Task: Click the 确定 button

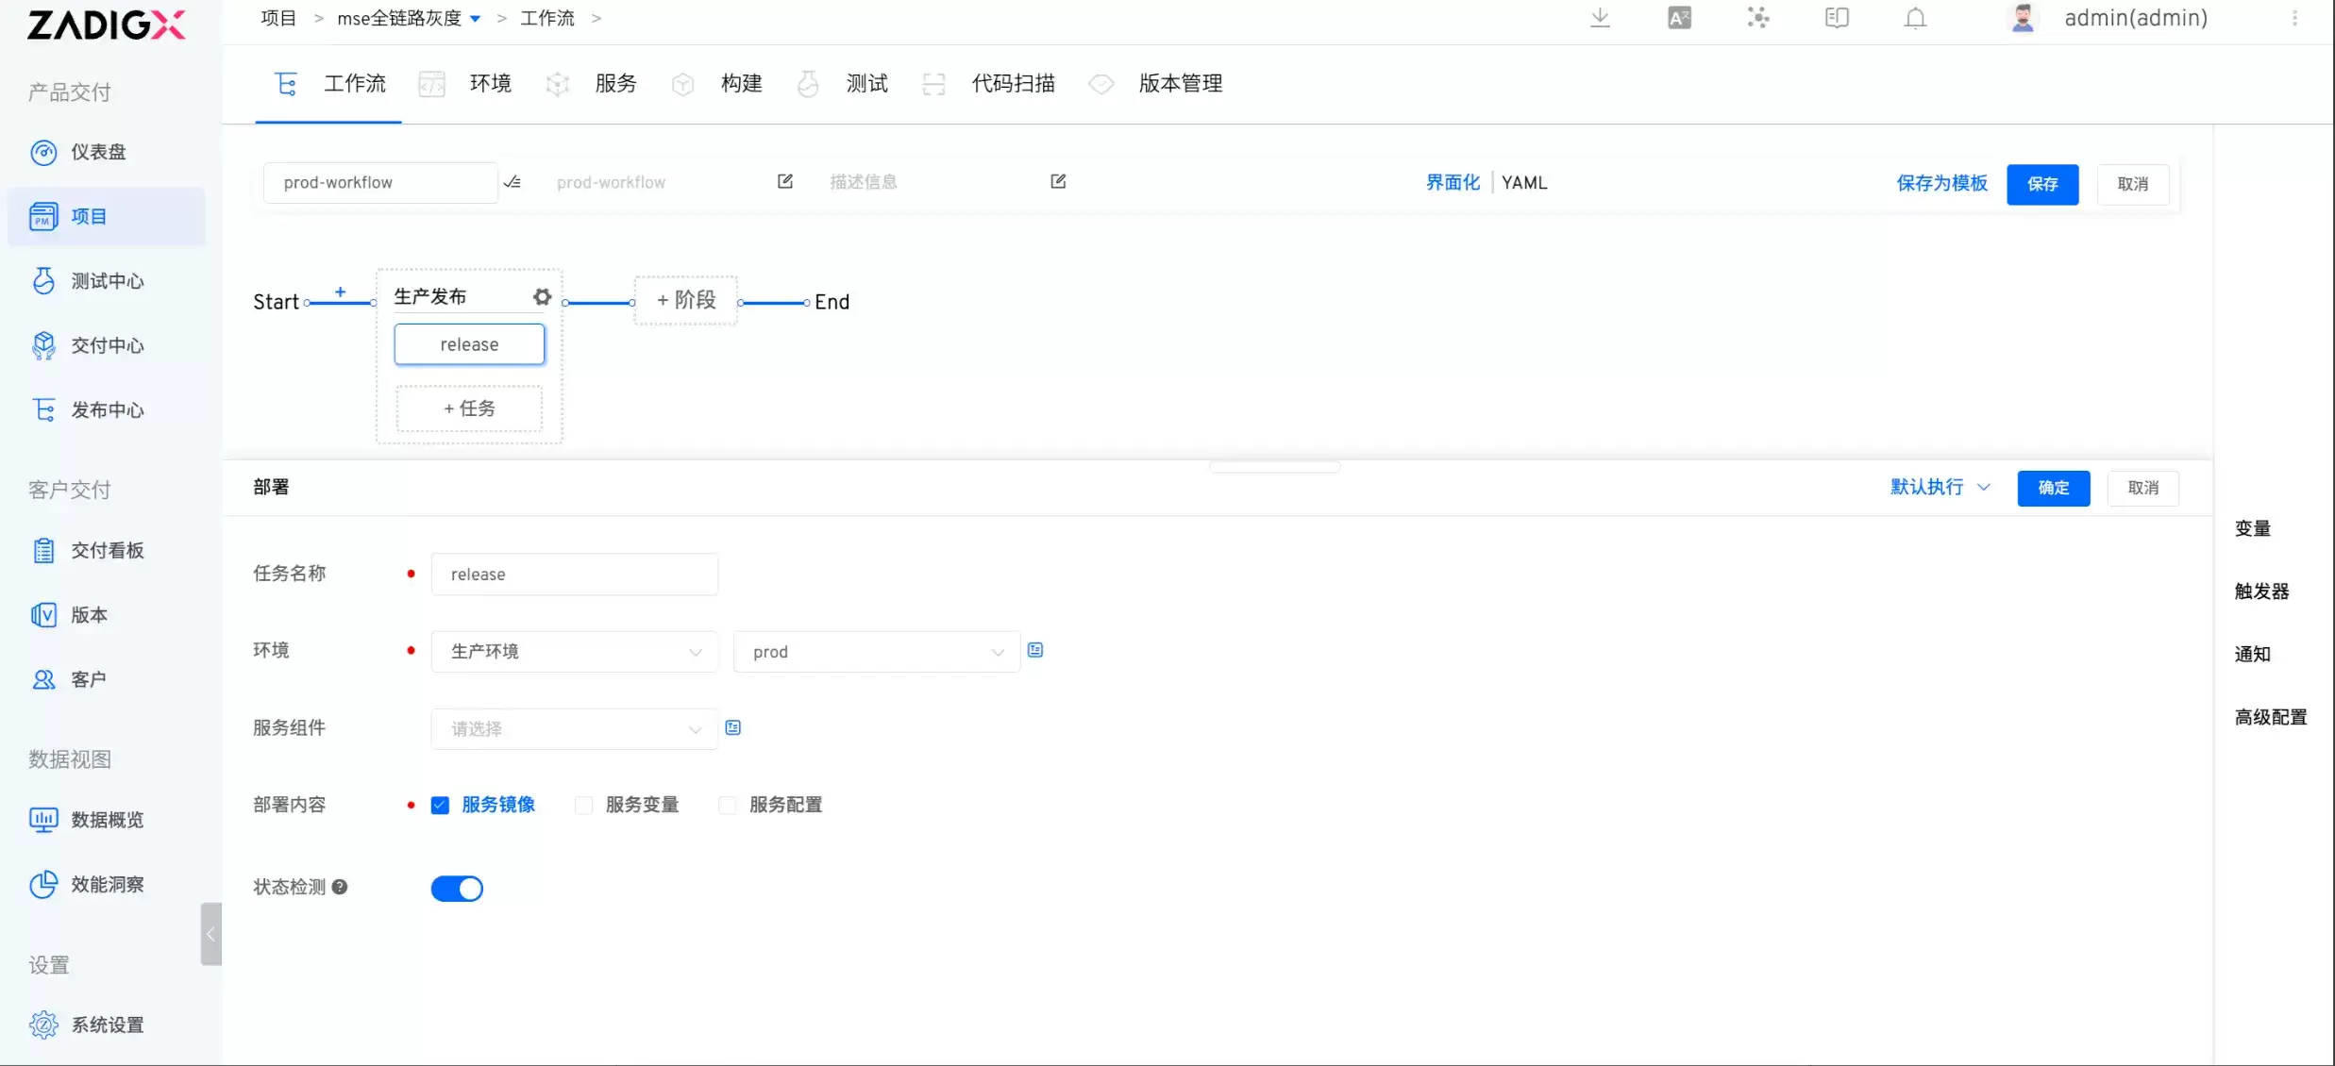Action: coord(2054,488)
